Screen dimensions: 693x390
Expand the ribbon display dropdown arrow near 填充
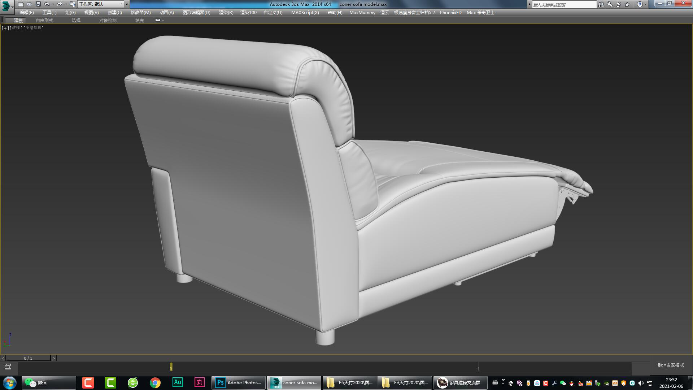[x=162, y=20]
